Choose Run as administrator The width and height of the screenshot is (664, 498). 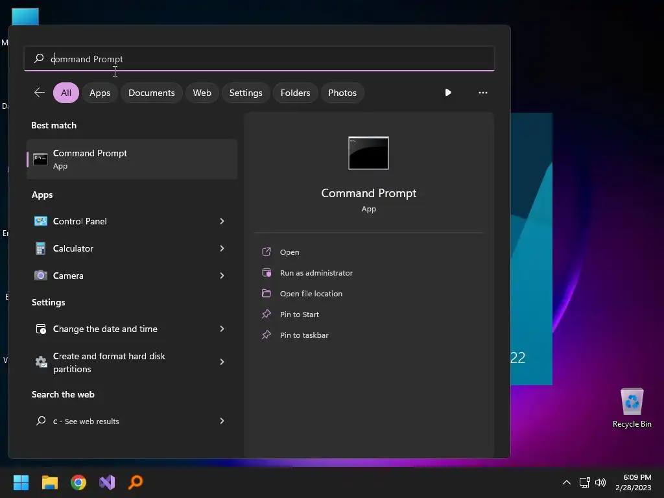(316, 273)
